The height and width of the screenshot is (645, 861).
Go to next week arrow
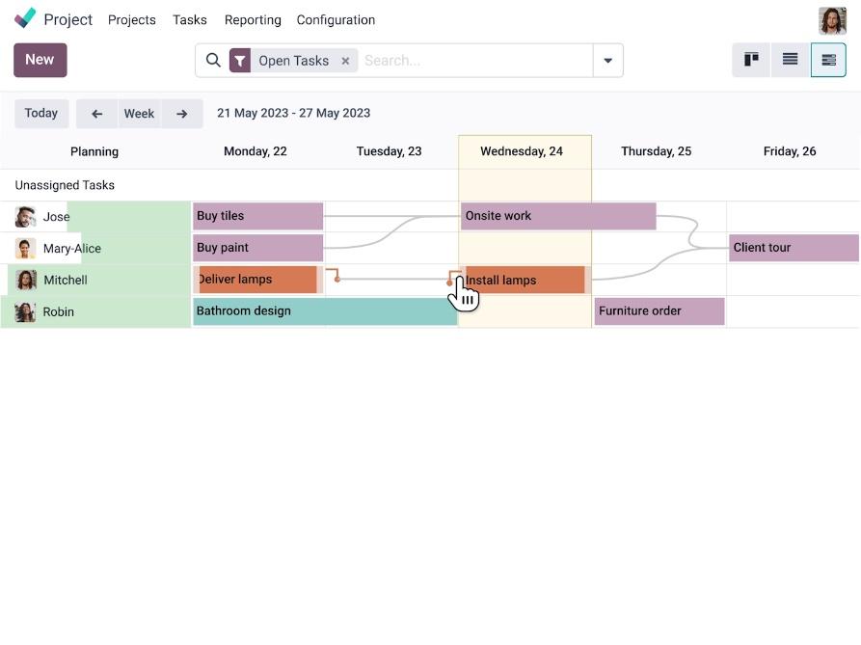[x=181, y=114]
